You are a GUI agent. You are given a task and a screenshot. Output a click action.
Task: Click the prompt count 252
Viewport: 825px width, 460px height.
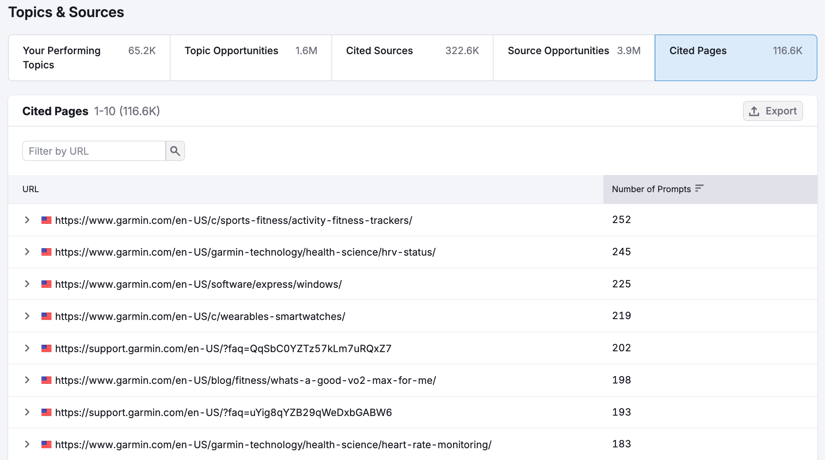(x=621, y=220)
